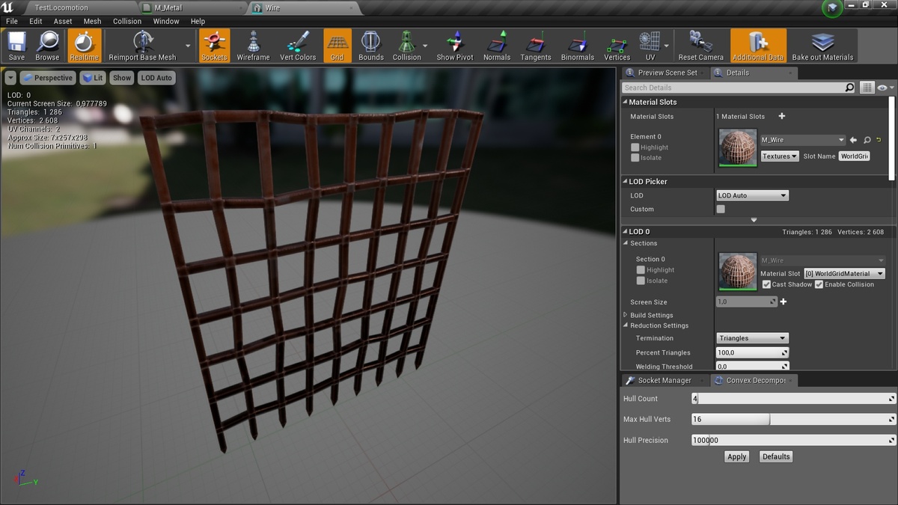Display mesh Binormals
The width and height of the screenshot is (898, 505).
[x=578, y=46]
